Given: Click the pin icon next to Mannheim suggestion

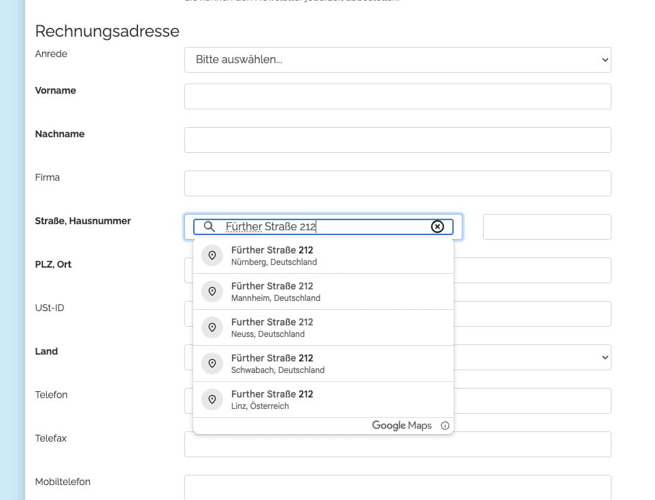Looking at the screenshot, I should 212,291.
